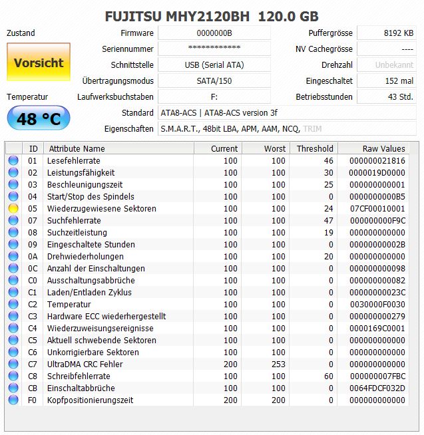Click the Current column header
Viewport: 424px width, 435px height.
click(x=218, y=149)
